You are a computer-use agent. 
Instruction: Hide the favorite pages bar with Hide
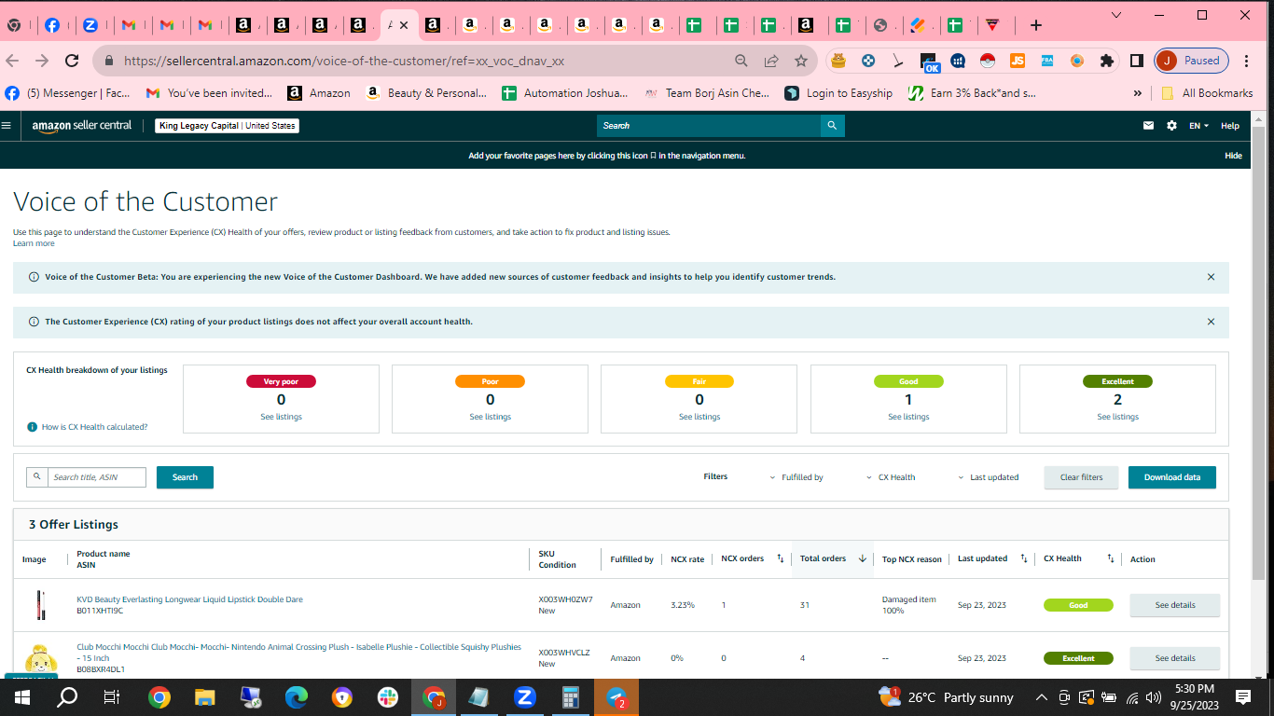[1233, 156]
